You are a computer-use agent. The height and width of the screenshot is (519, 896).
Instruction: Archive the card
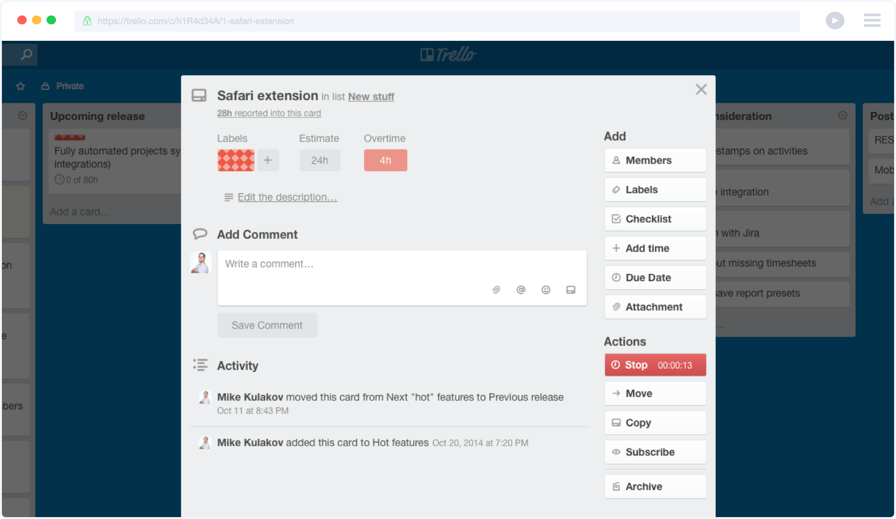pos(655,487)
